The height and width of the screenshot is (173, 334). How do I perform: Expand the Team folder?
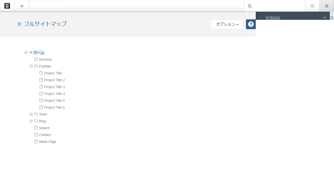(31, 114)
